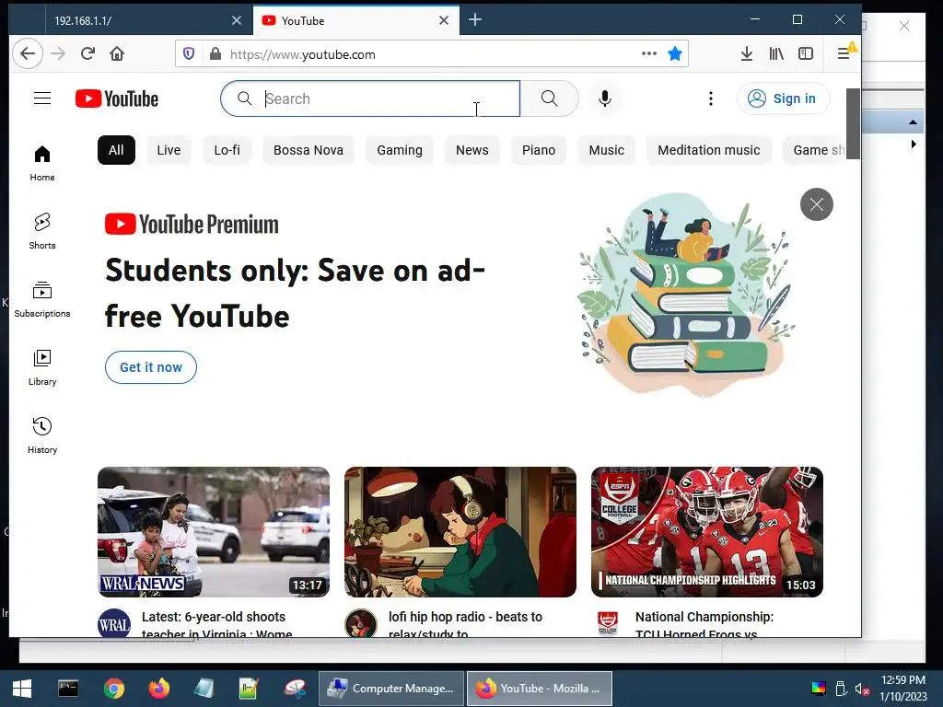Viewport: 943px width, 707px height.
Task: Open 'lofi hip hop radio' video title
Action: [x=465, y=625]
